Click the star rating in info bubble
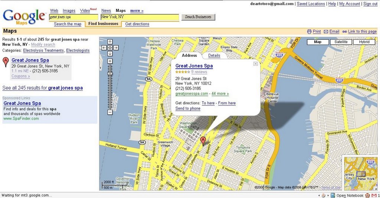The image size is (380, 198). pyautogui.click(x=183, y=72)
